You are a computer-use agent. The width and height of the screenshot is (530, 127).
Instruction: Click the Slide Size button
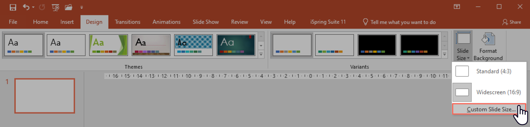click(463, 47)
